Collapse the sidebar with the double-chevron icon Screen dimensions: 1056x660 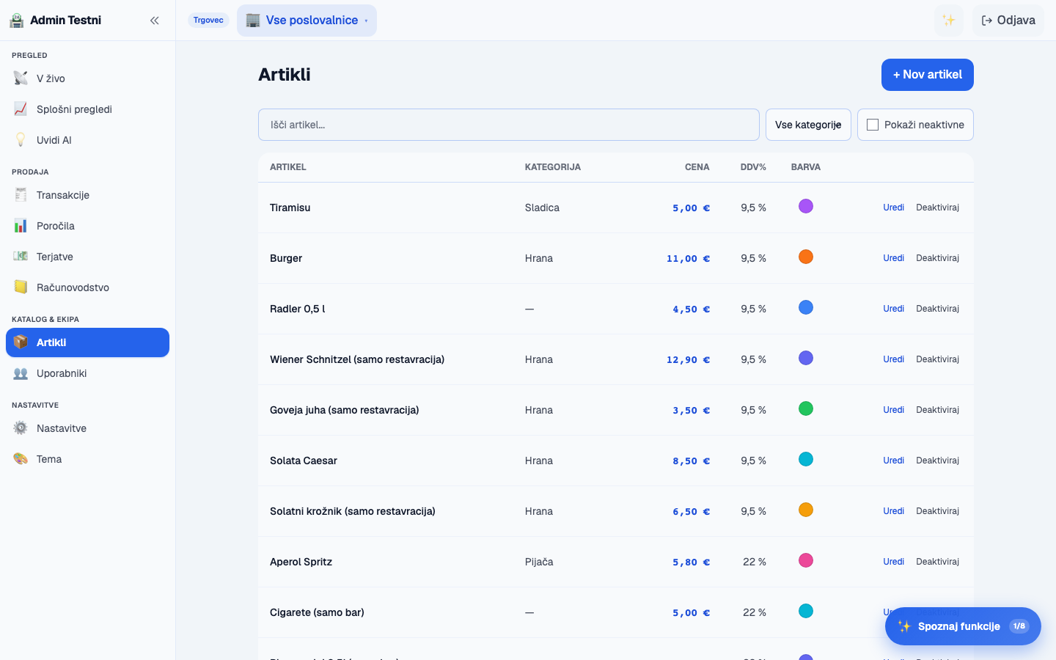point(155,21)
